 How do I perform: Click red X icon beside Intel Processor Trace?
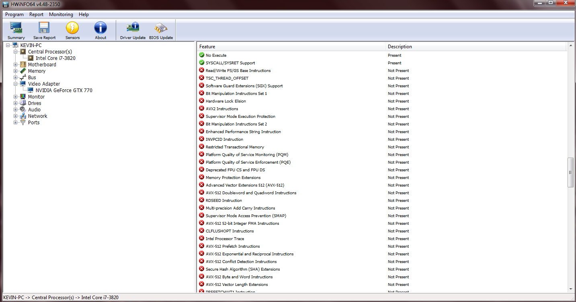pos(202,238)
